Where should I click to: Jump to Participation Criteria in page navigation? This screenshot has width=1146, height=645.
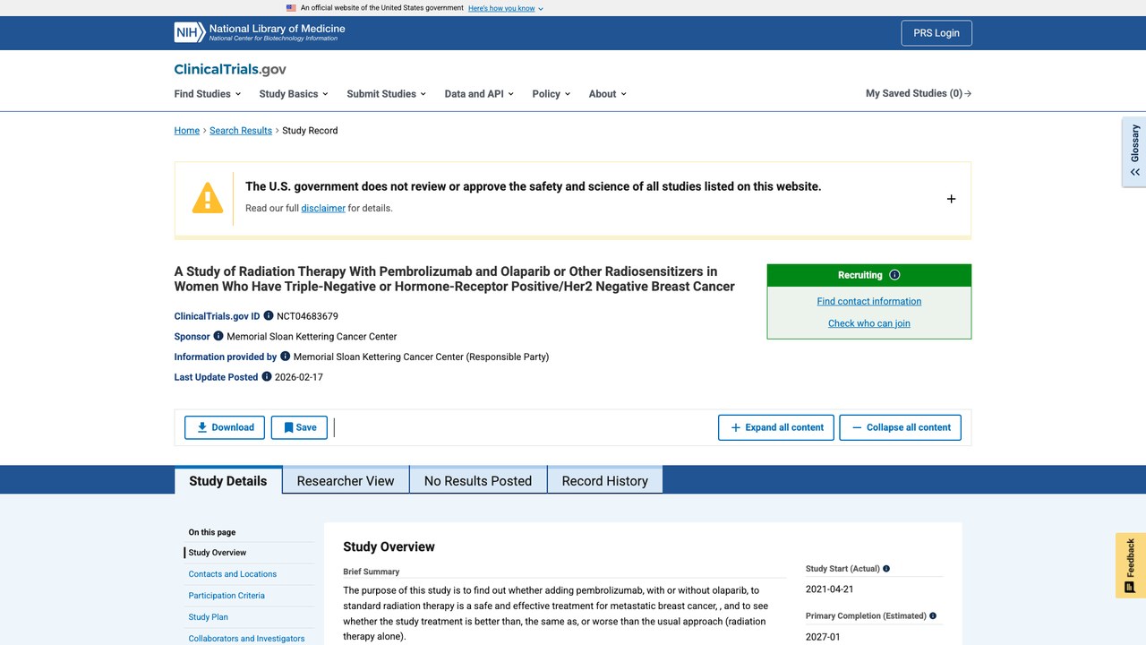[227, 596]
